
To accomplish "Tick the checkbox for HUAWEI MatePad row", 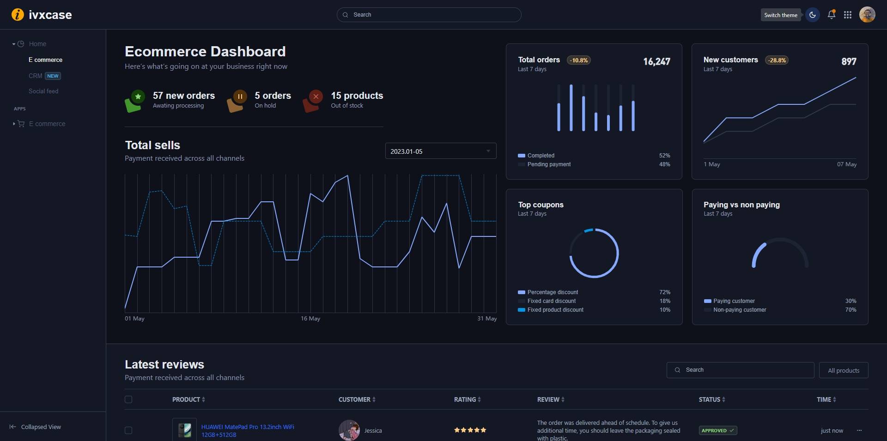I will (x=128, y=430).
